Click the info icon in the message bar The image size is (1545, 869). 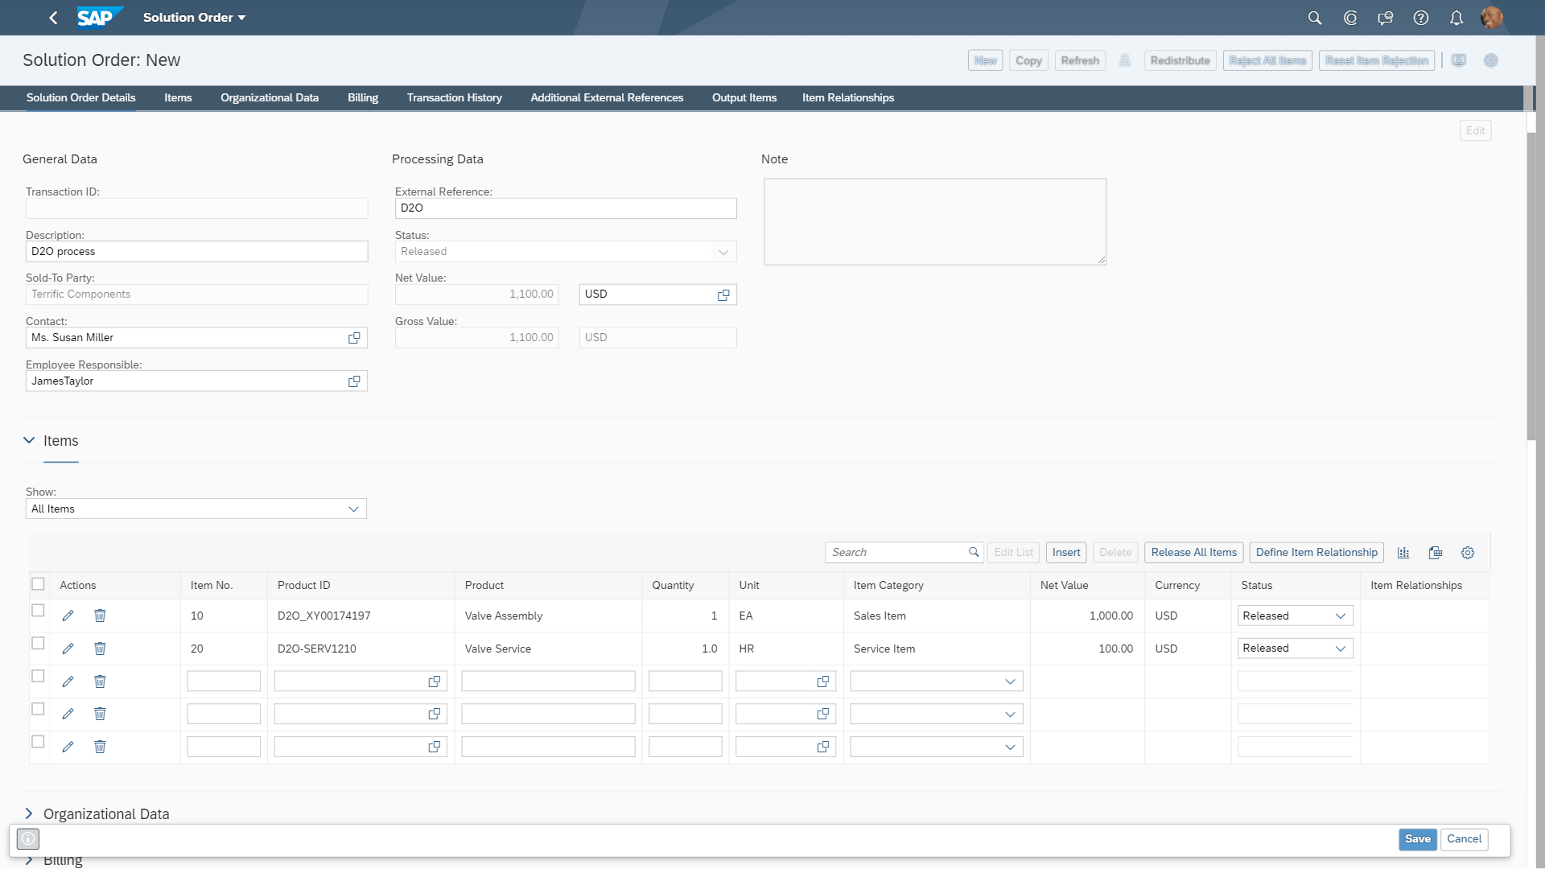(28, 839)
